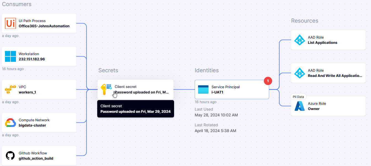Click the Consumers section header

click(x=17, y=4)
